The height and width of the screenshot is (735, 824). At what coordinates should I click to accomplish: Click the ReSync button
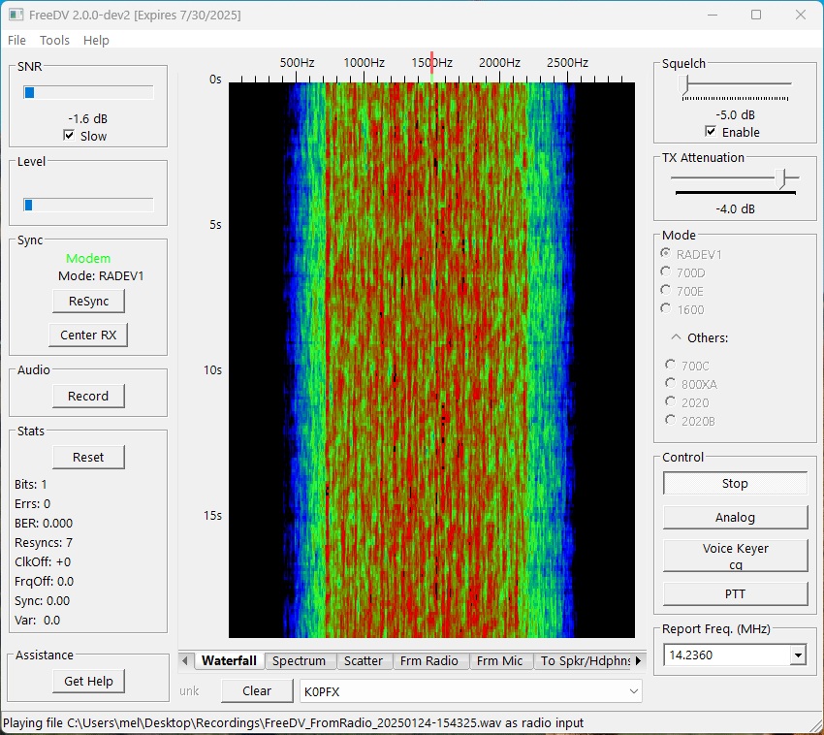[x=88, y=302]
